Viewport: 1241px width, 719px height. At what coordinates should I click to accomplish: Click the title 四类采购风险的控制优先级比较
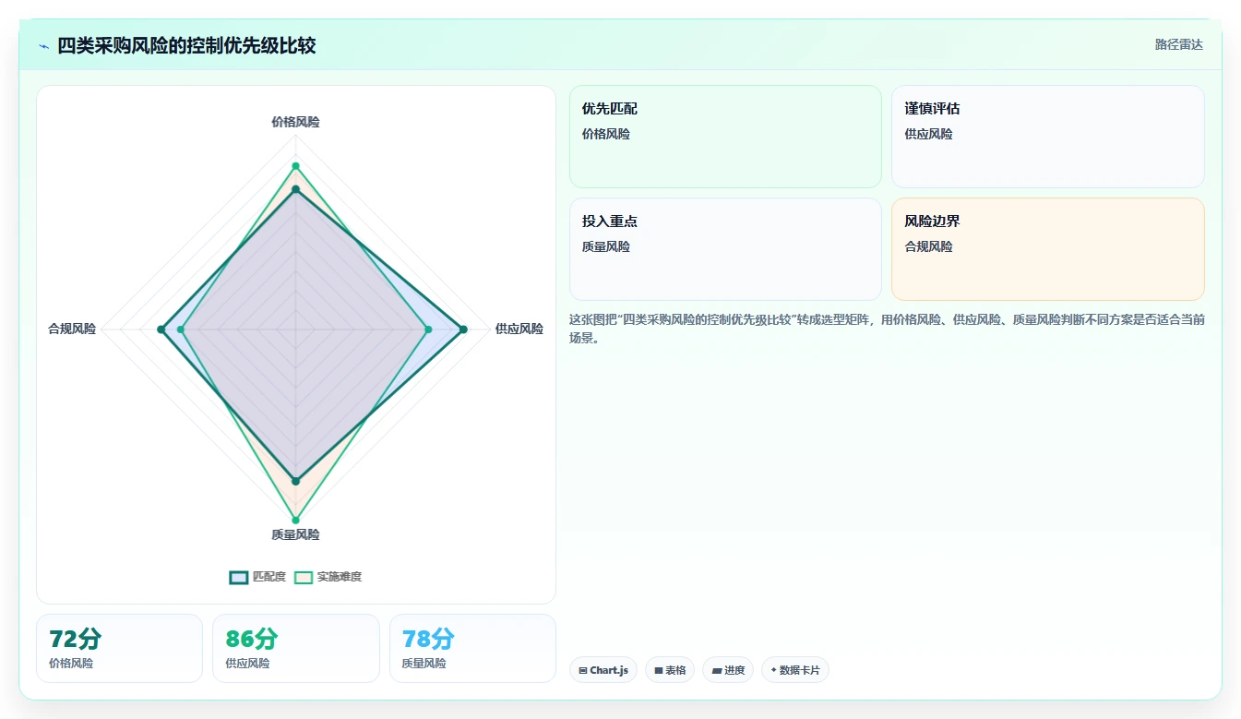pos(186,45)
